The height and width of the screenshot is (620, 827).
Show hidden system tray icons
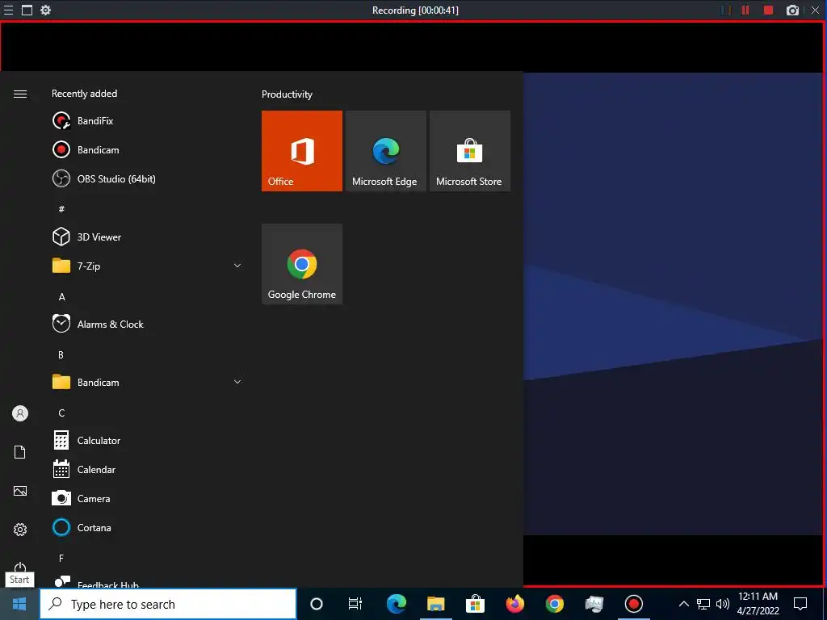click(683, 604)
